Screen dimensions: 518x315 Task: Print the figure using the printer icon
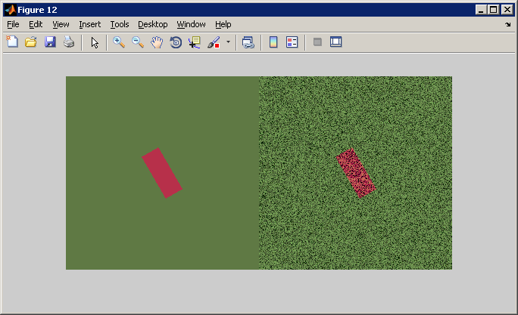(x=69, y=42)
